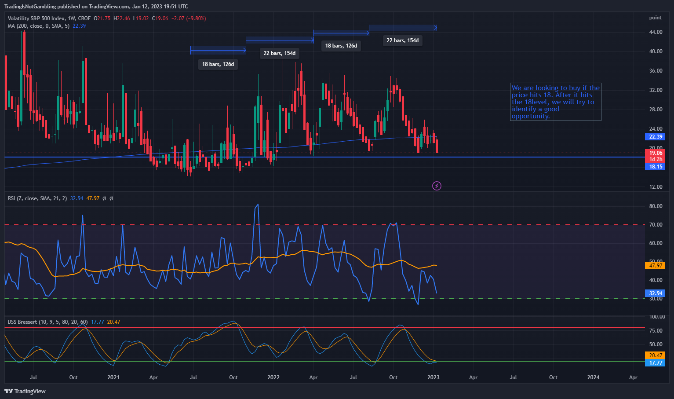Viewport: 674px width, 399px height.
Task: Click the 2022 label on the time axis
Action: (273, 377)
